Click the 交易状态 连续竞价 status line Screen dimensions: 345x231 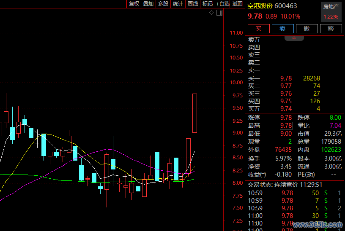(x=285, y=185)
